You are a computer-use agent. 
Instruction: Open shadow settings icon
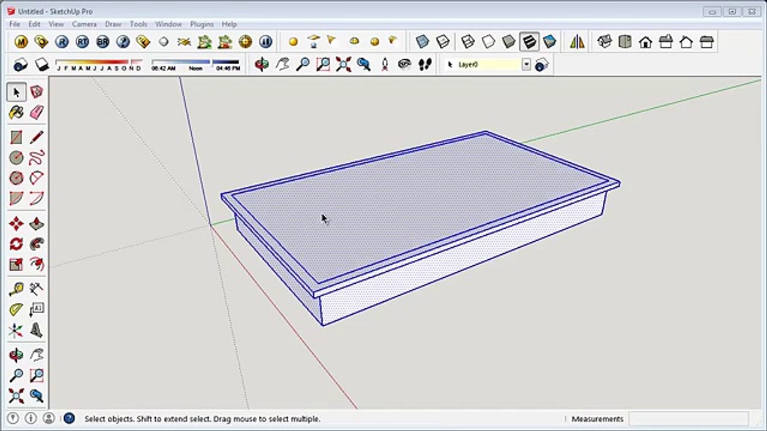[21, 64]
